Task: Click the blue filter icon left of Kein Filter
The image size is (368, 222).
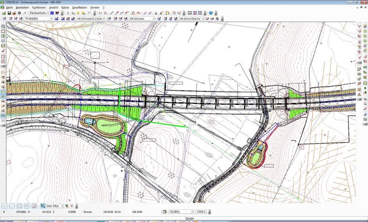Action: (43, 206)
